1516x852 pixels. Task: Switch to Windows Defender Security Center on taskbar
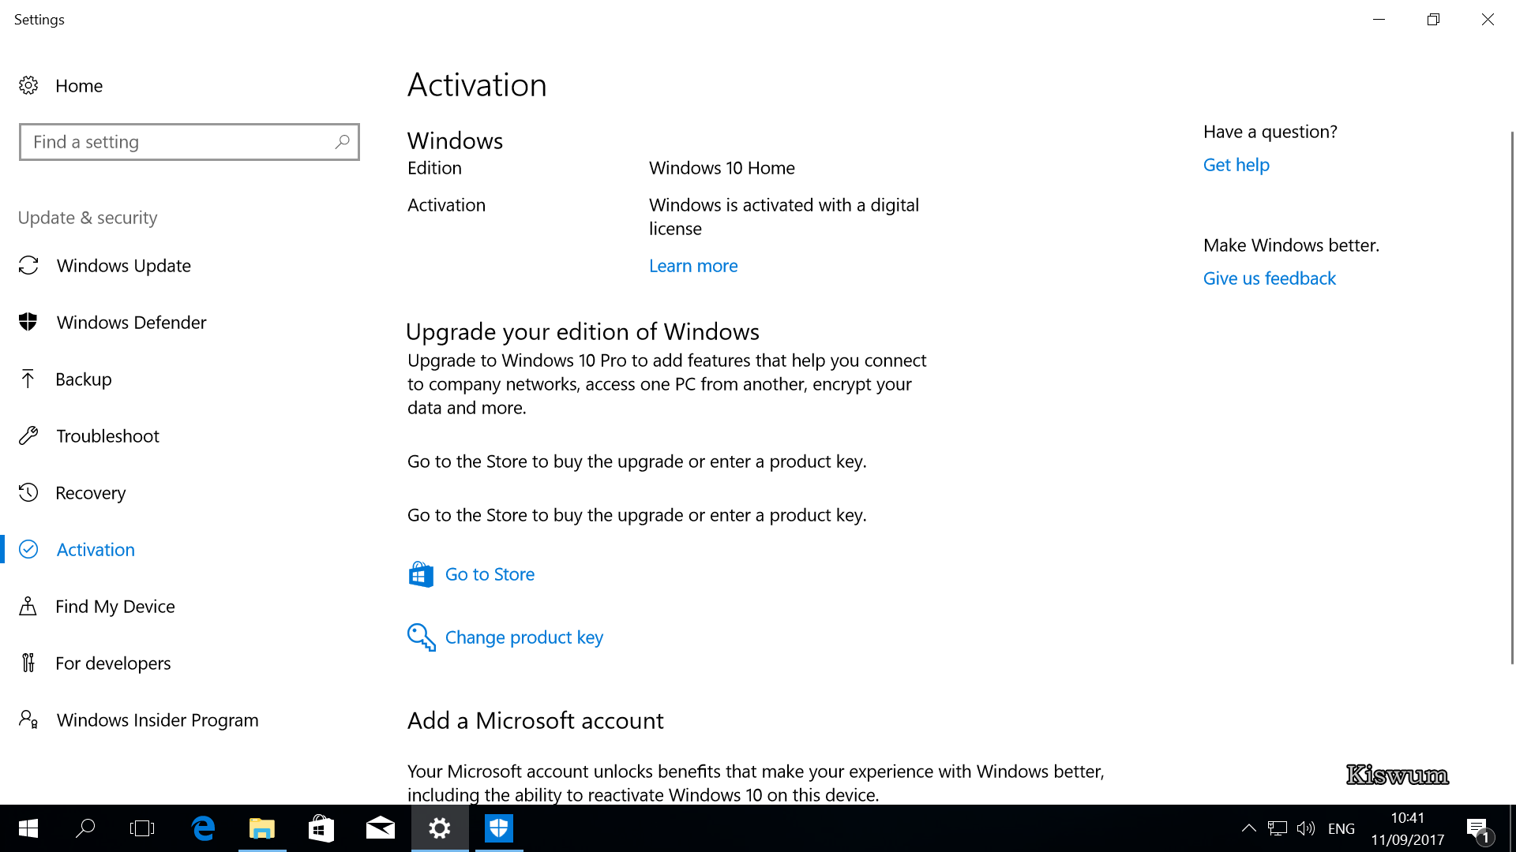click(499, 828)
